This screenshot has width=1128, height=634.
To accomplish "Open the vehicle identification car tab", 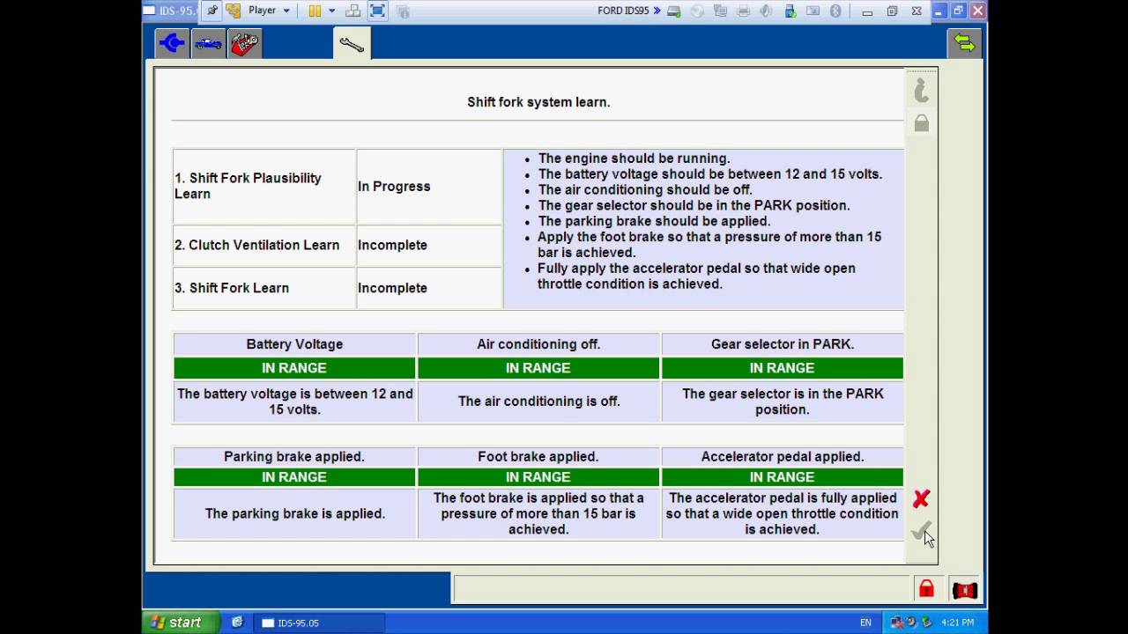I will 208,43.
